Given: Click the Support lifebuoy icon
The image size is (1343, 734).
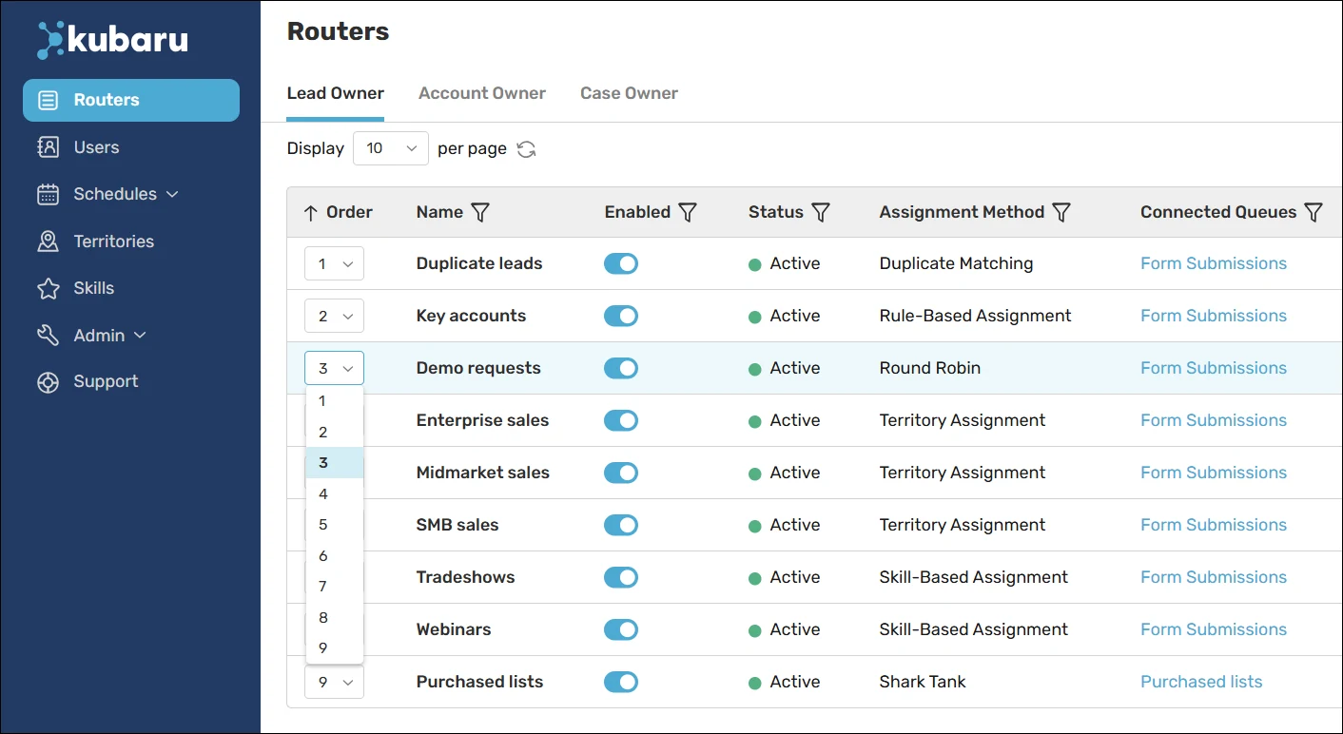Looking at the screenshot, I should [48, 382].
